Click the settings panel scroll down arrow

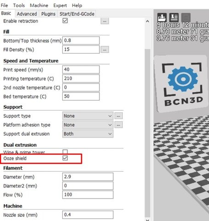(x=148, y=220)
